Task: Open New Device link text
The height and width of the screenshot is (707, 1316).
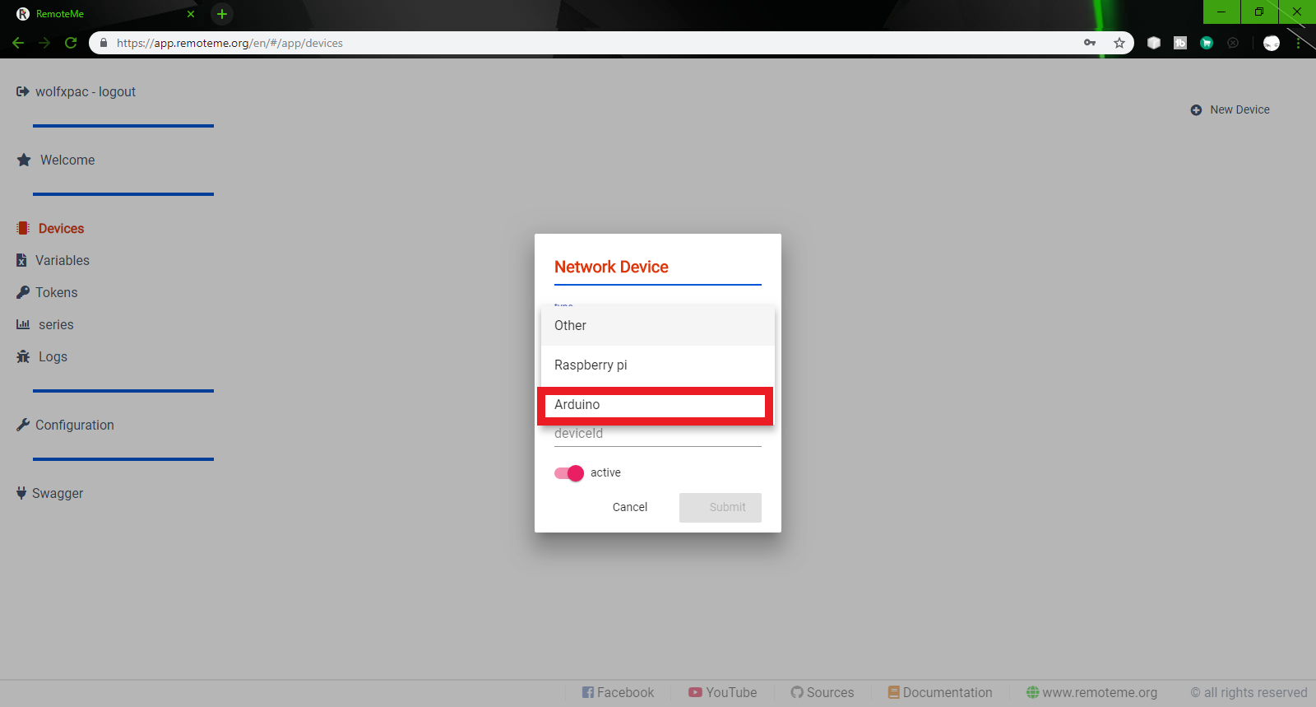Action: [1240, 109]
